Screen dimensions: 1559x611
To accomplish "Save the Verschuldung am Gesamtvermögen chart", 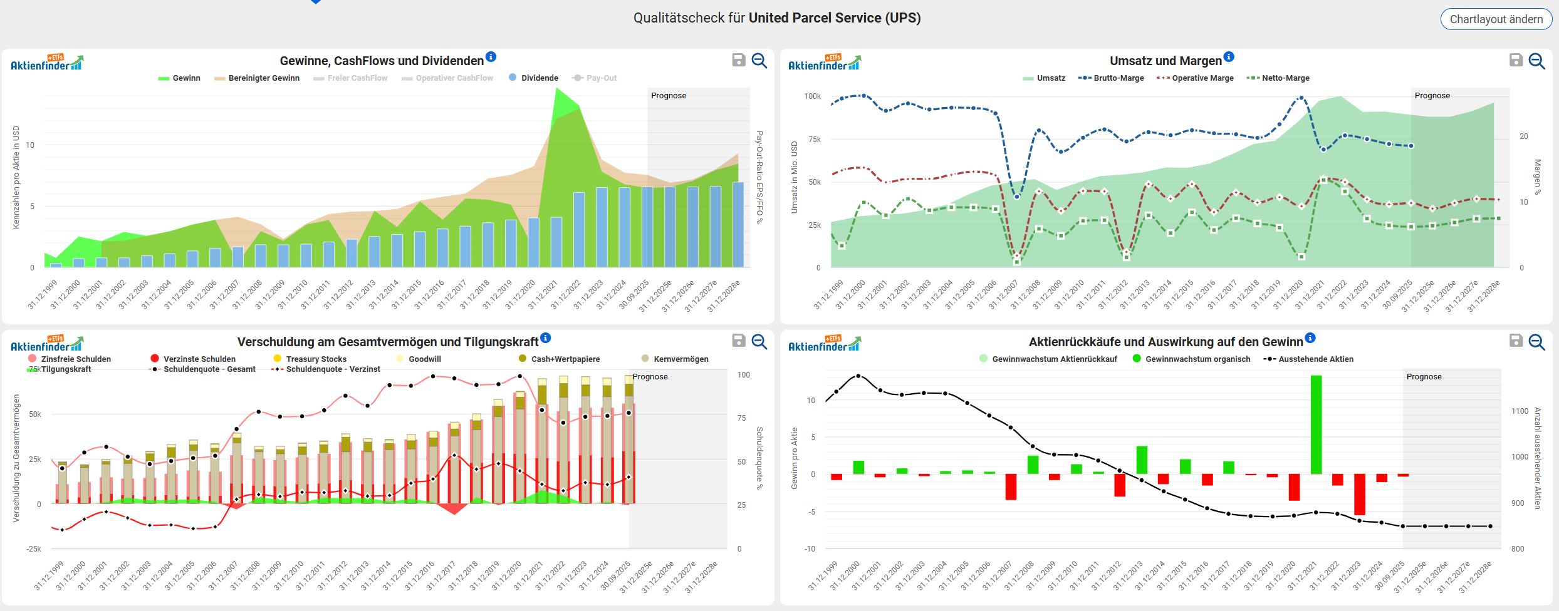I will pyautogui.click(x=739, y=341).
